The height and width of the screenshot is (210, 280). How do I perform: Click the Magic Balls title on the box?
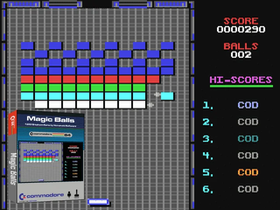point(51,119)
